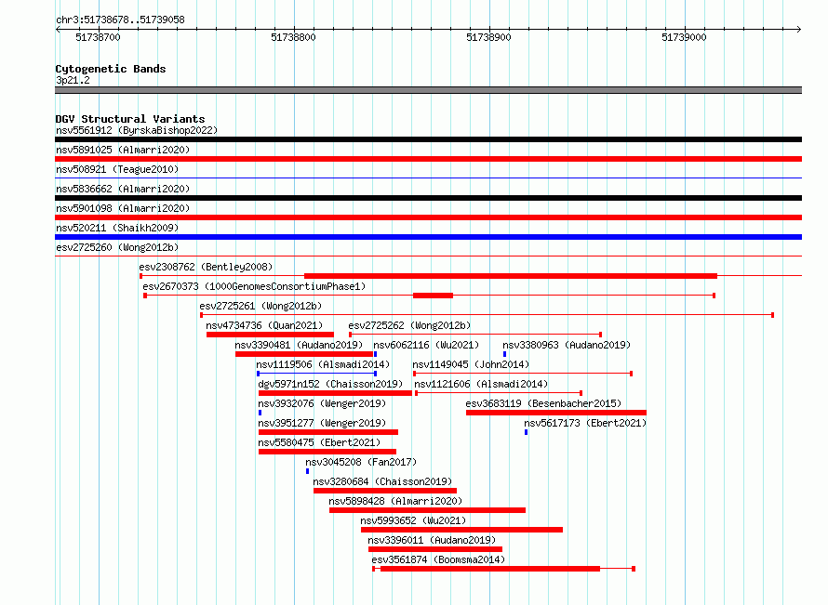Select the nsv3396011 (Audano2019) label

(x=432, y=540)
